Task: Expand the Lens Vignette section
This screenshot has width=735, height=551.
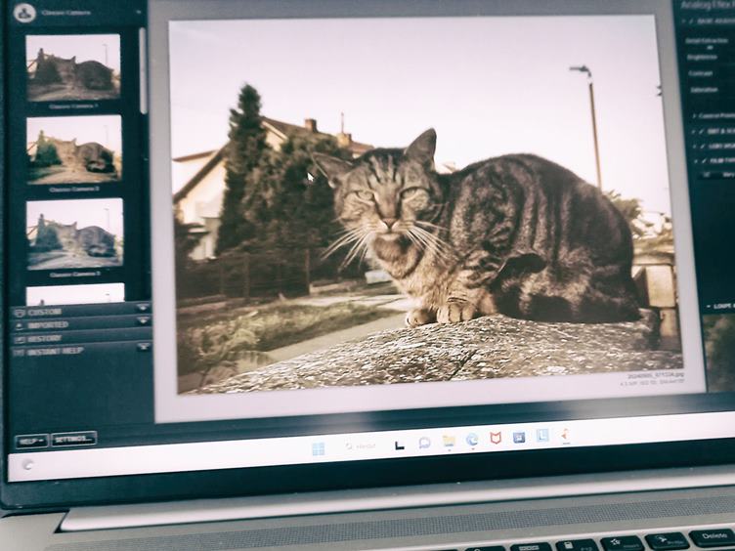Action: coord(696,147)
